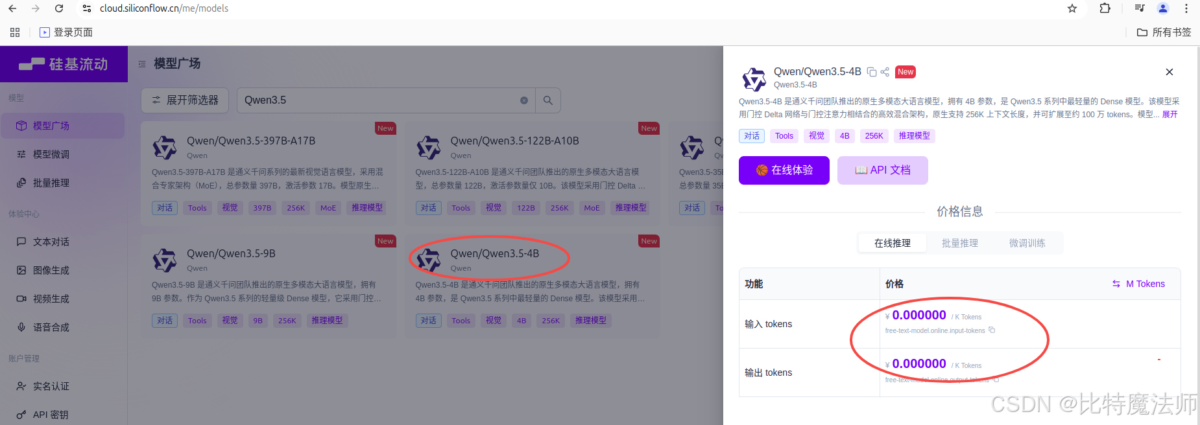Click the 推理模型 tag in the detail panel
The image size is (1200, 425).
click(915, 136)
